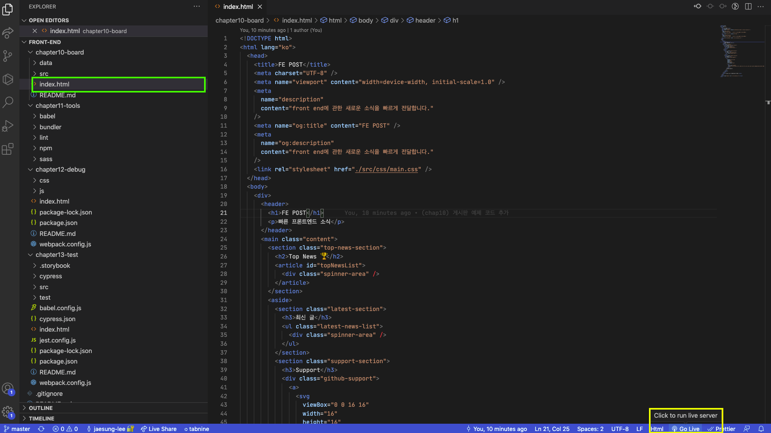Open the hexagon play extension view
Image resolution: width=771 pixels, height=433 pixels.
coord(8,79)
